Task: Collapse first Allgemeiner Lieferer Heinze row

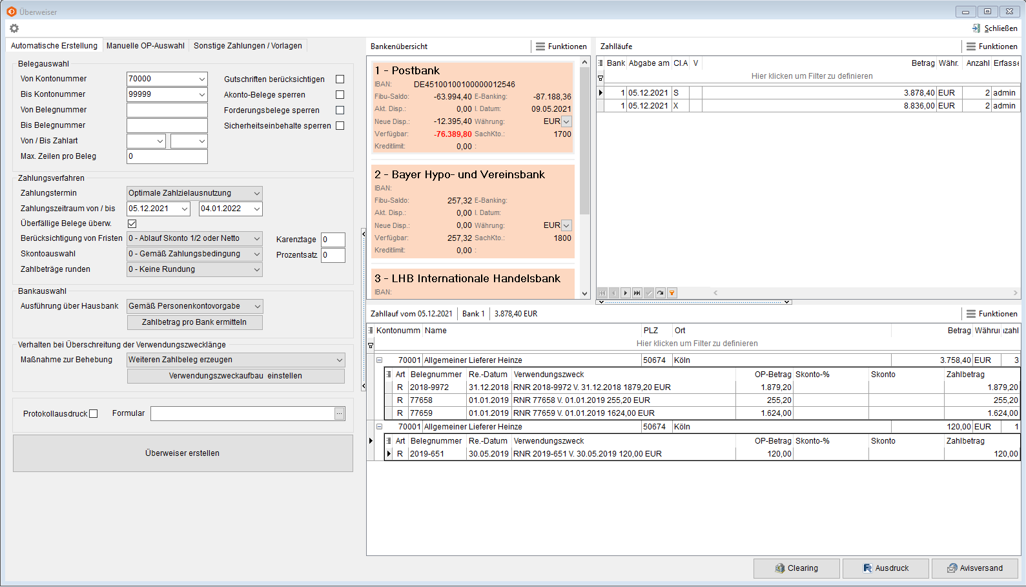Action: tap(380, 360)
